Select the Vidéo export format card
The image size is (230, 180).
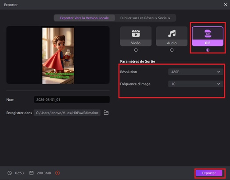point(136,36)
